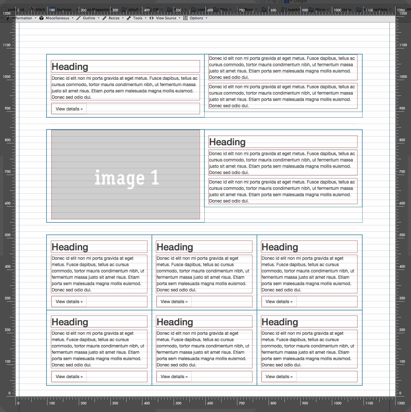Expand the Resize dropdown arrow

click(123, 18)
